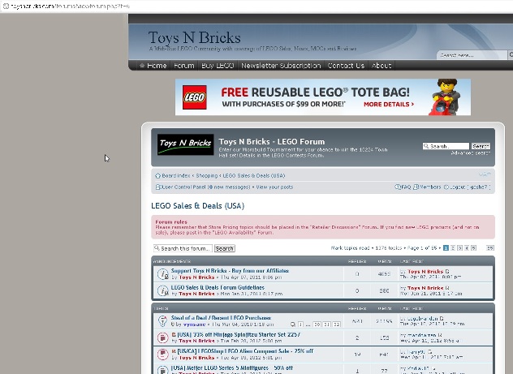Click Mark topics read

[350, 247]
